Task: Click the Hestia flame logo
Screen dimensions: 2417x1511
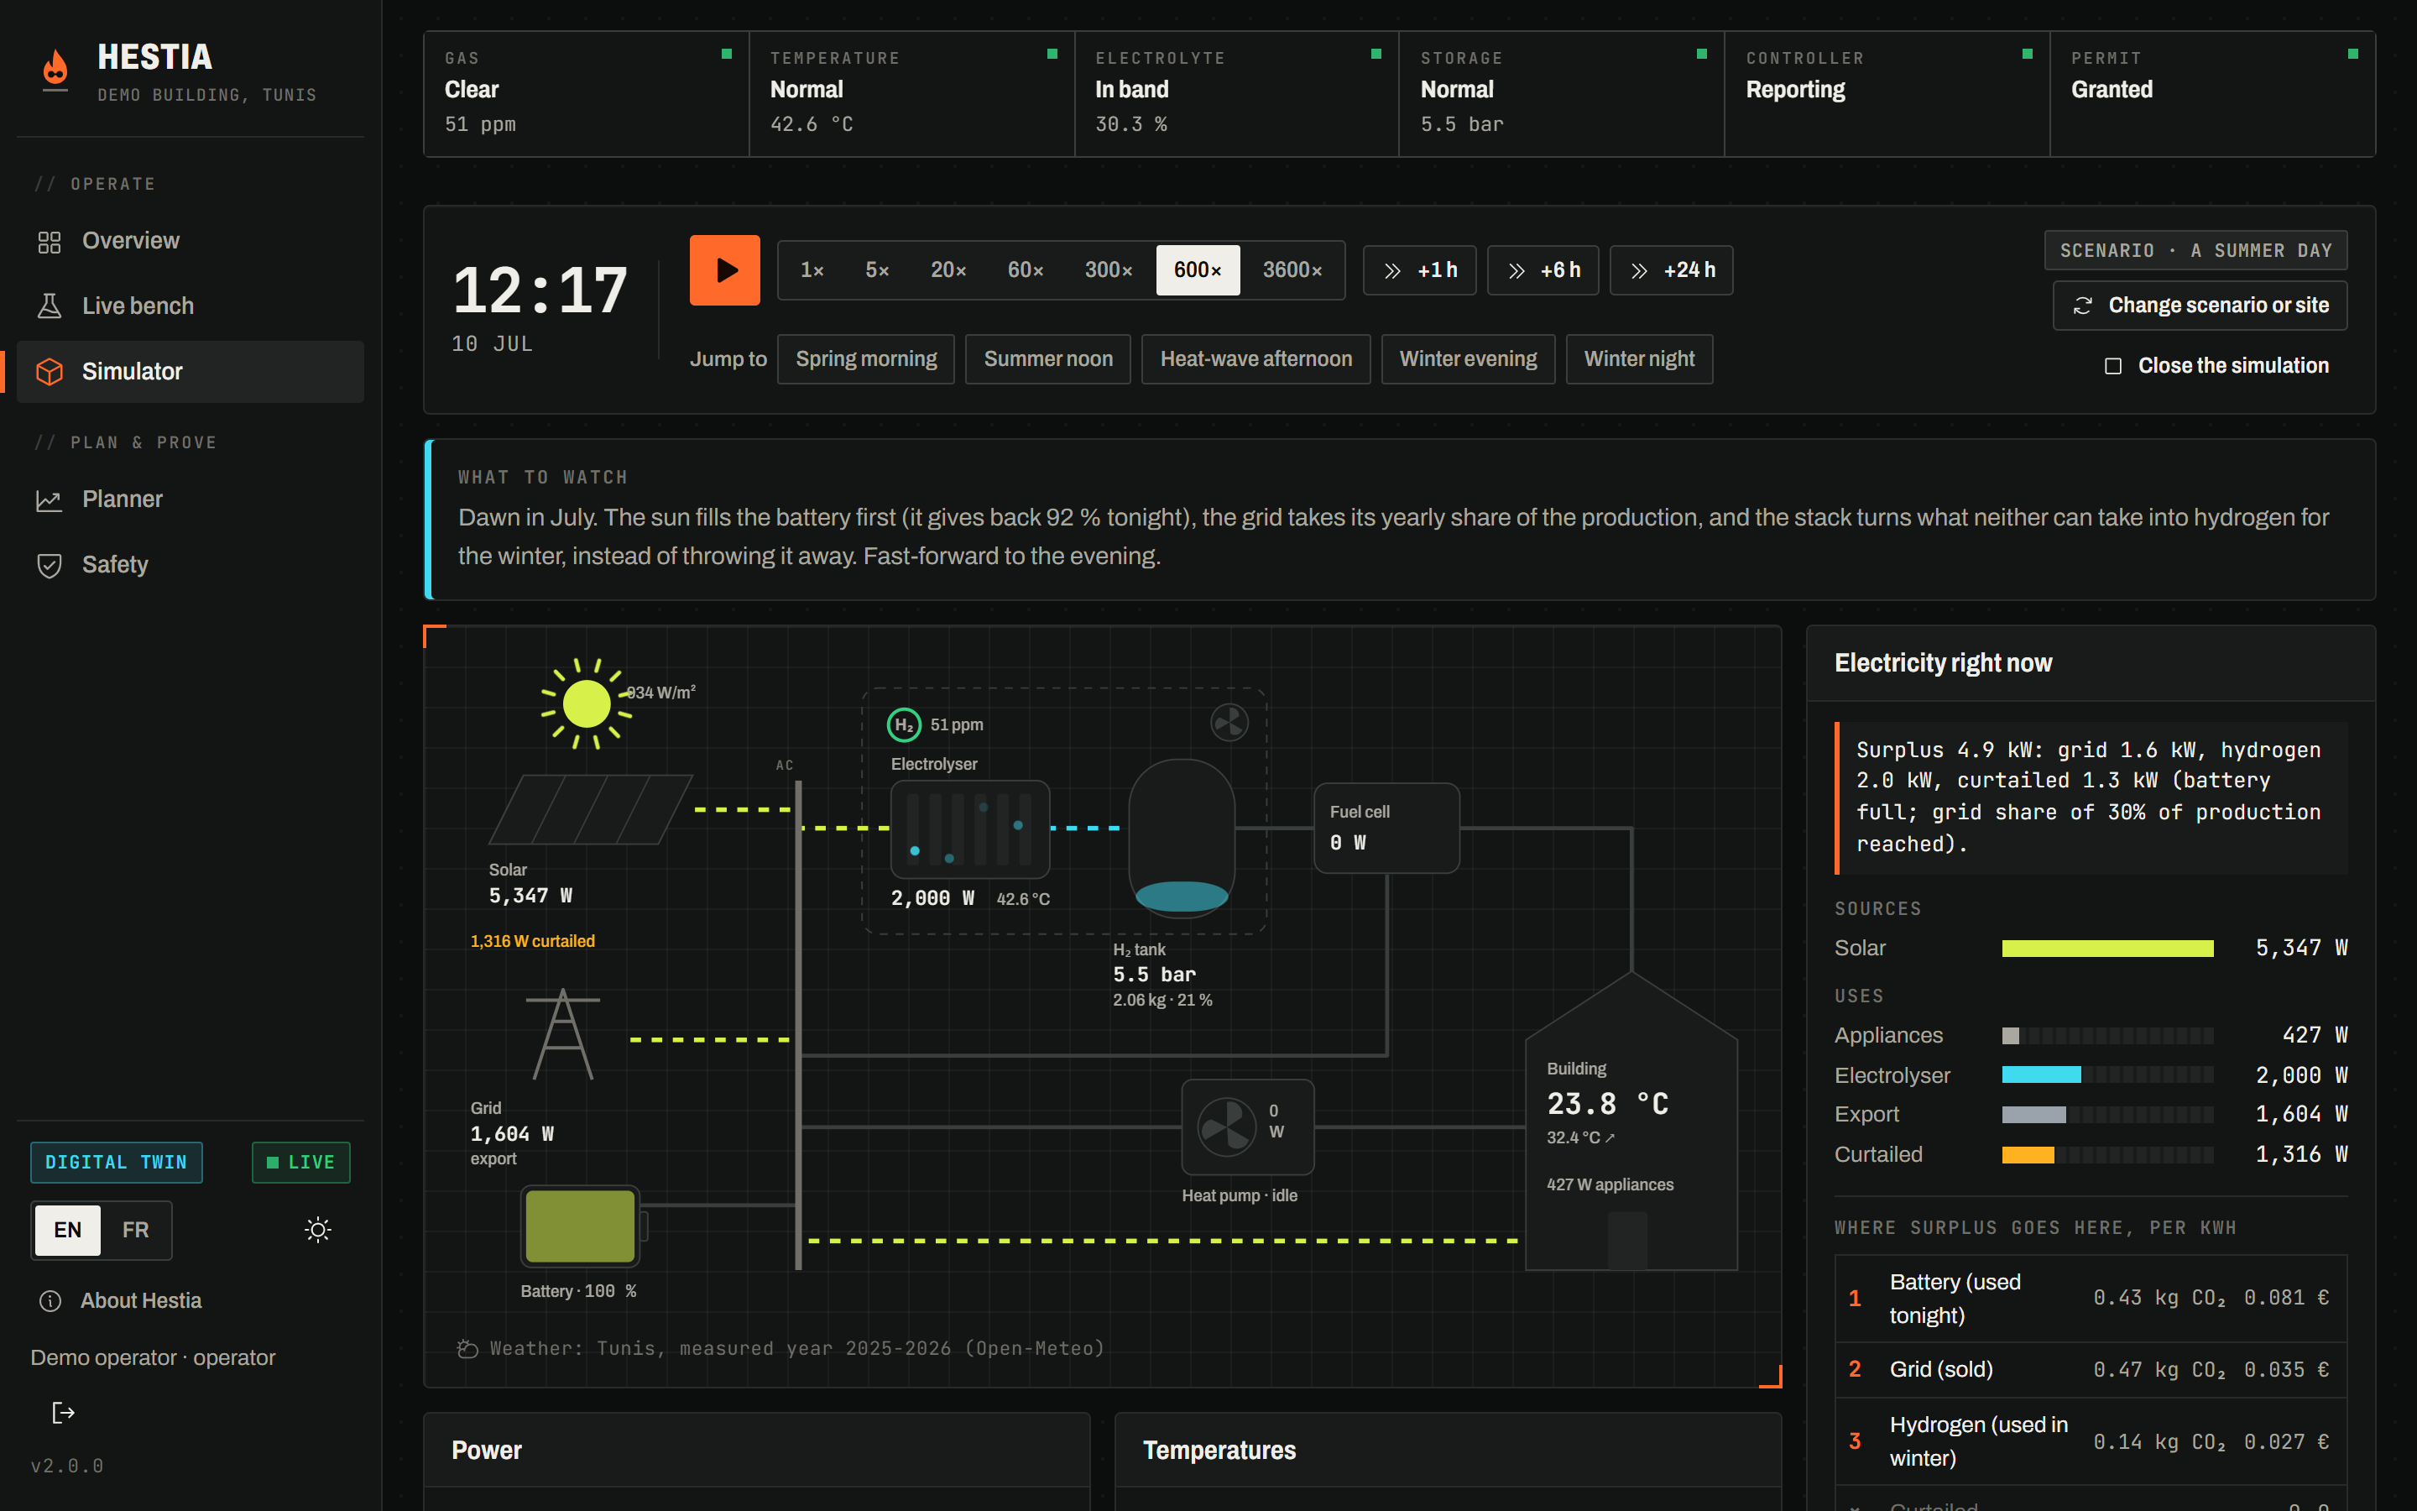Action: tap(55, 69)
